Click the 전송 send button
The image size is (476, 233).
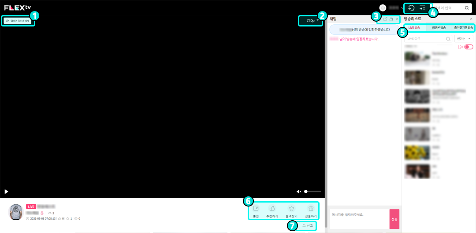(394, 219)
